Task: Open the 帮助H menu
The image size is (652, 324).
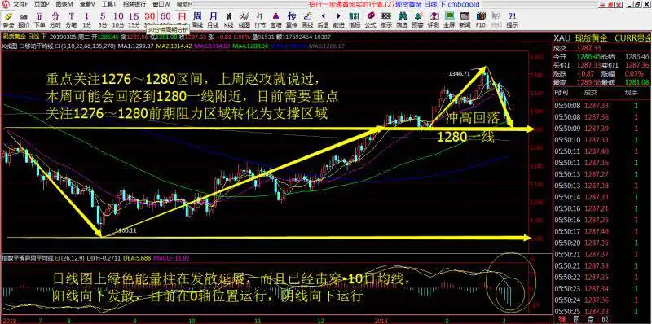Action: 184,4
